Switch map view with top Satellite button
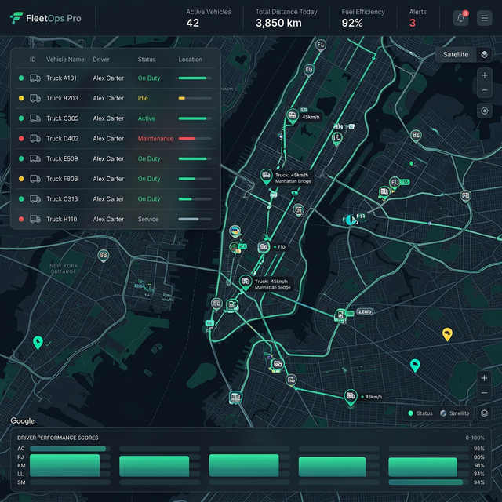 [456, 55]
